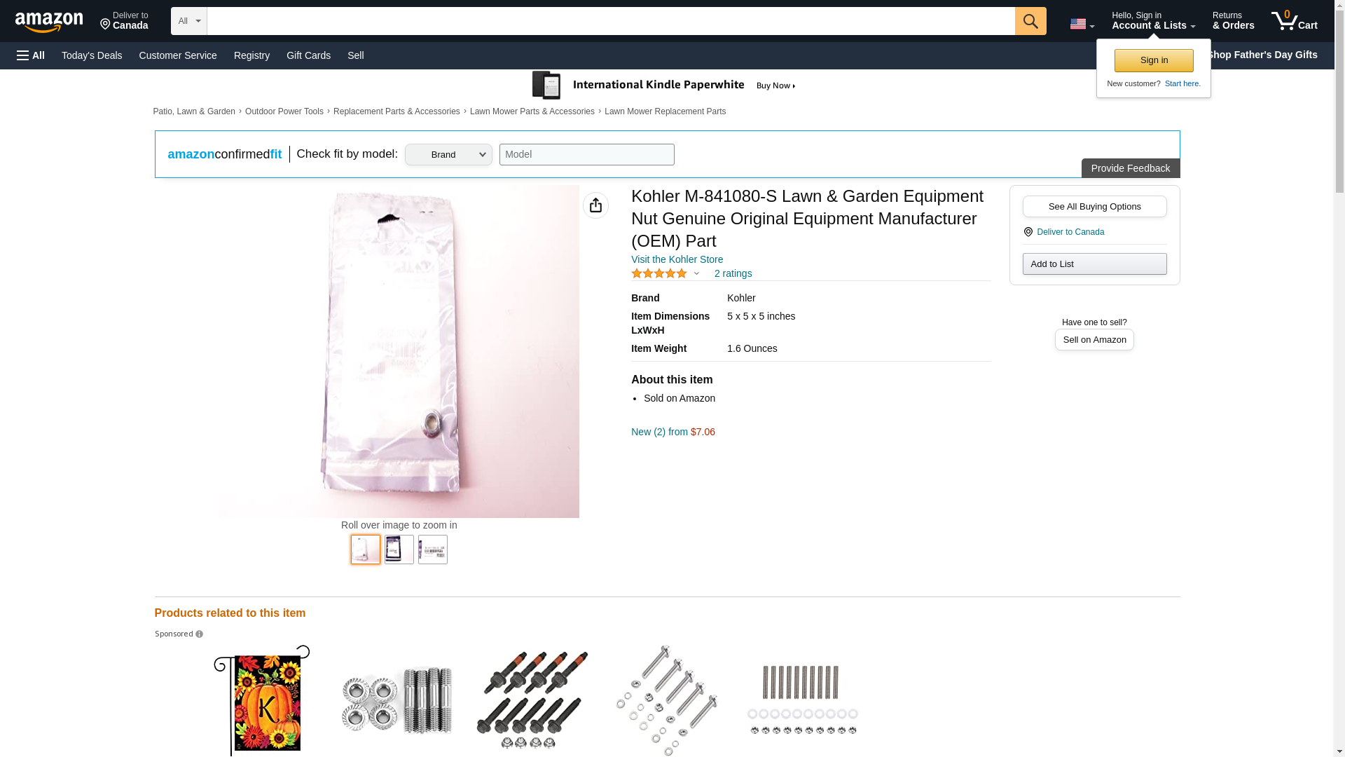Open Today's Deals in navigation bar
The width and height of the screenshot is (1345, 757).
pyautogui.click(x=92, y=55)
